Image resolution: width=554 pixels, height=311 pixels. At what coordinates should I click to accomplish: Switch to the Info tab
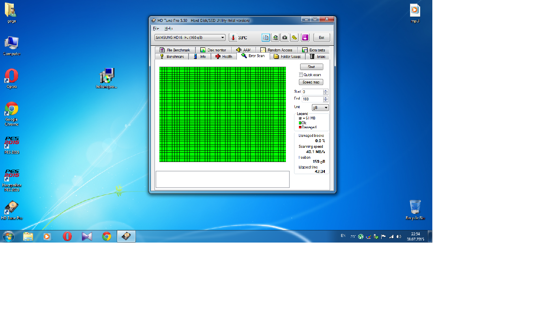200,56
